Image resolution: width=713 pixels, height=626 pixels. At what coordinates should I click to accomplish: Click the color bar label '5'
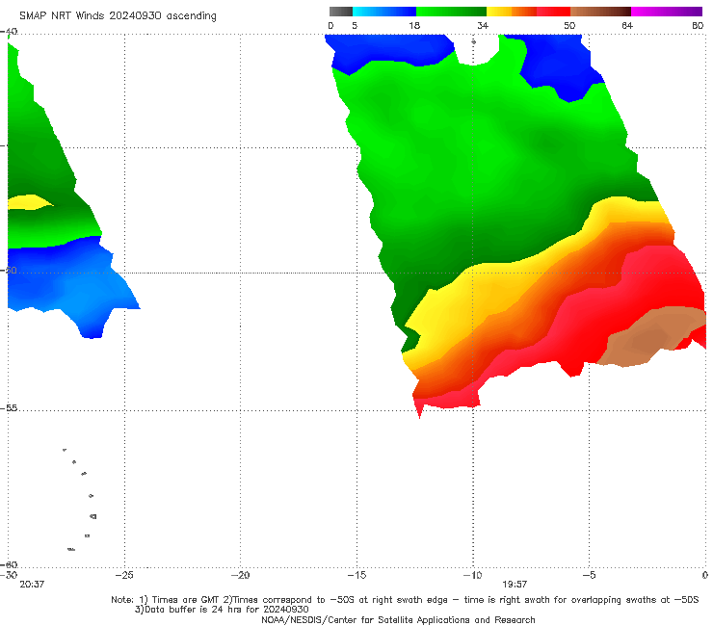point(355,25)
